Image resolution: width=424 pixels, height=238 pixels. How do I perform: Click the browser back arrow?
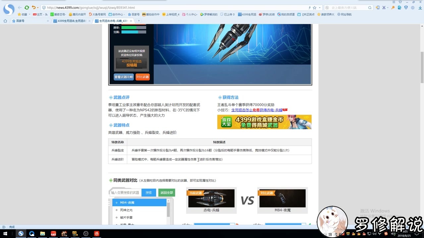(20, 8)
